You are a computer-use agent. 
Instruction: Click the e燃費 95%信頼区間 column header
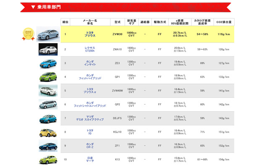(x=180, y=22)
